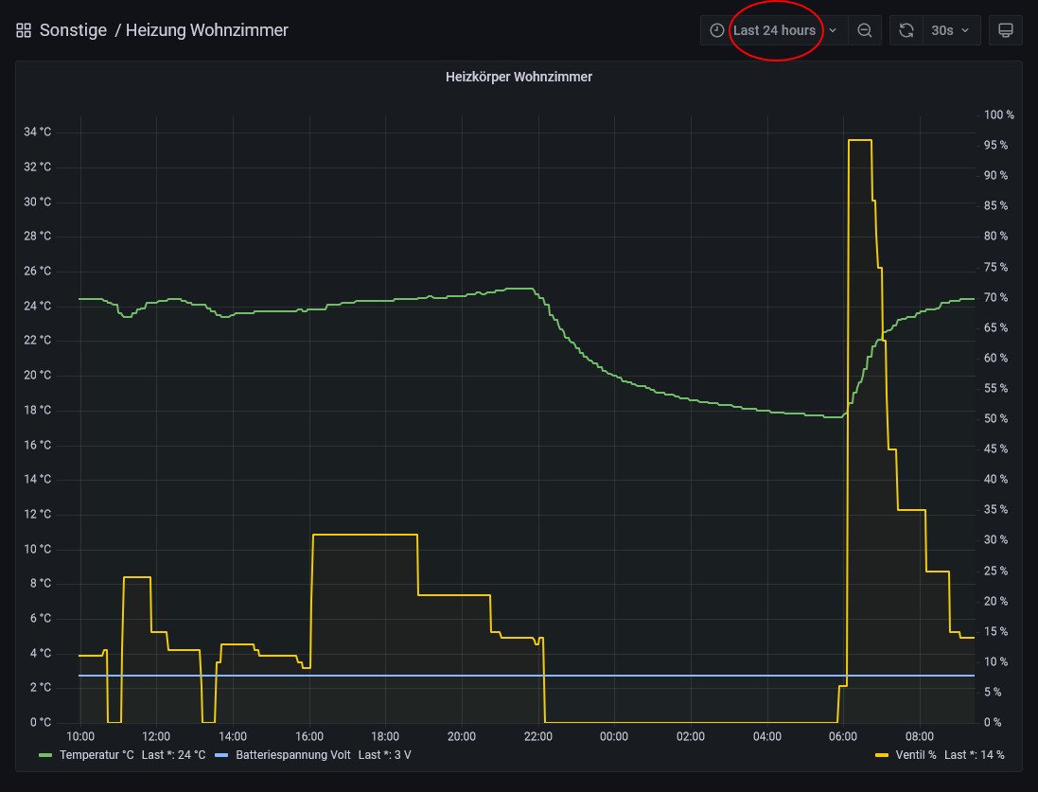Refresh the dashboard with the refresh icon
Image resolution: width=1038 pixels, height=792 pixels.
coord(906,30)
